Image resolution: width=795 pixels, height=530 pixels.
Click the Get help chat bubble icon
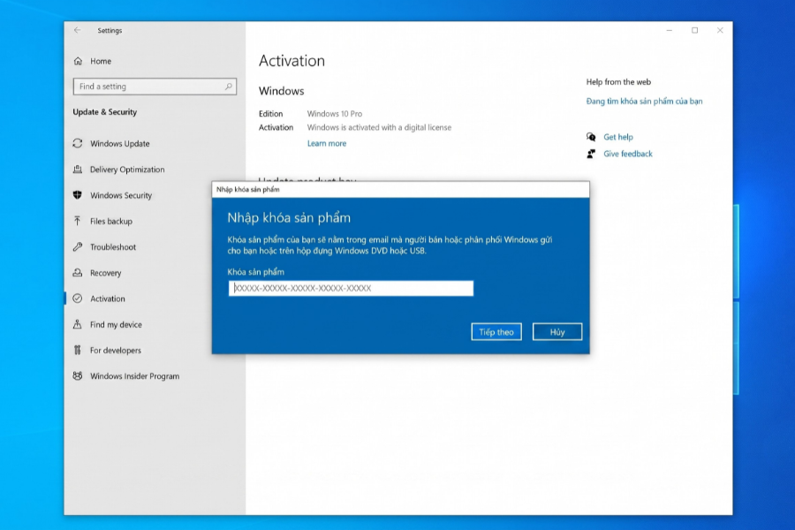[591, 137]
